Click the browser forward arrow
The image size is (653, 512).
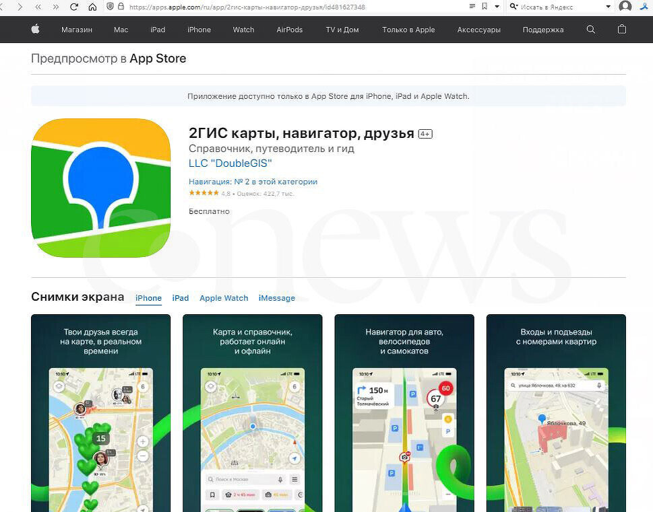point(20,7)
